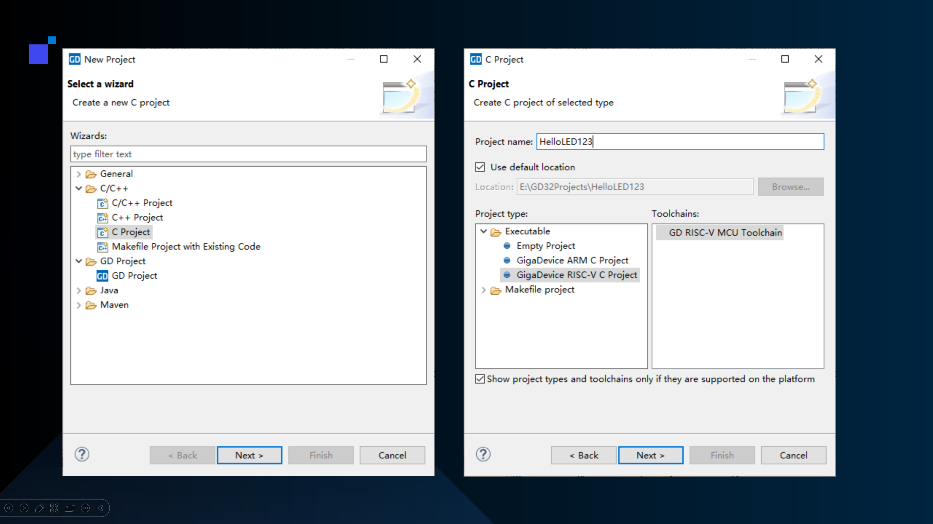933x524 pixels.
Task: Expand the Java wizard category
Action: click(x=78, y=290)
